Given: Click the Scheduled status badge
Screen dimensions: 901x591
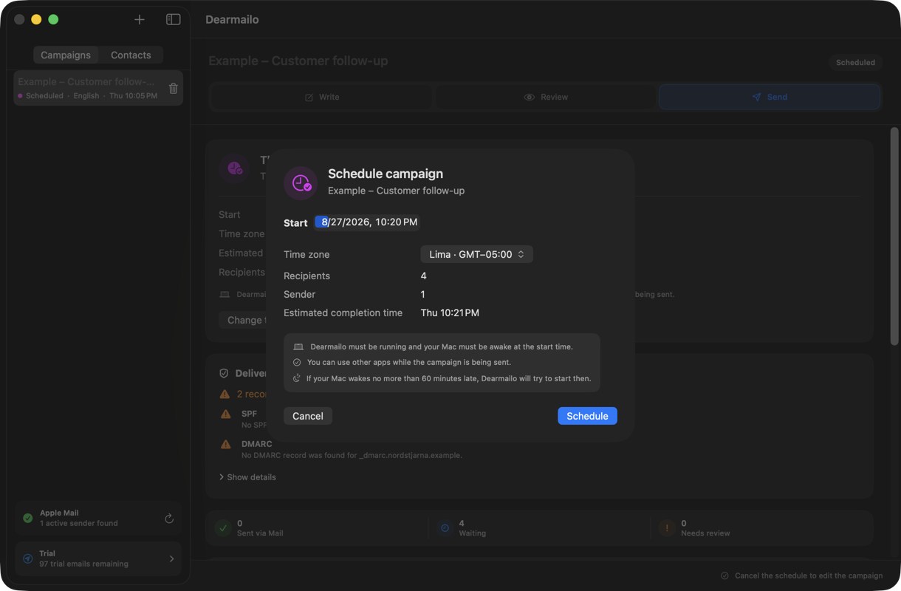Looking at the screenshot, I should [855, 63].
